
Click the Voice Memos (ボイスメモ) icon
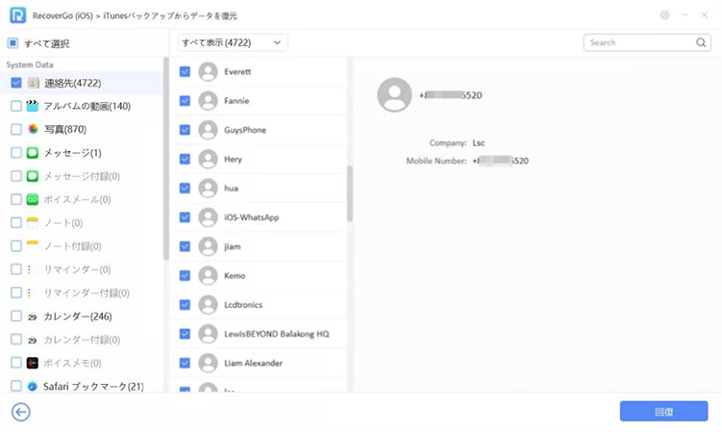click(33, 363)
